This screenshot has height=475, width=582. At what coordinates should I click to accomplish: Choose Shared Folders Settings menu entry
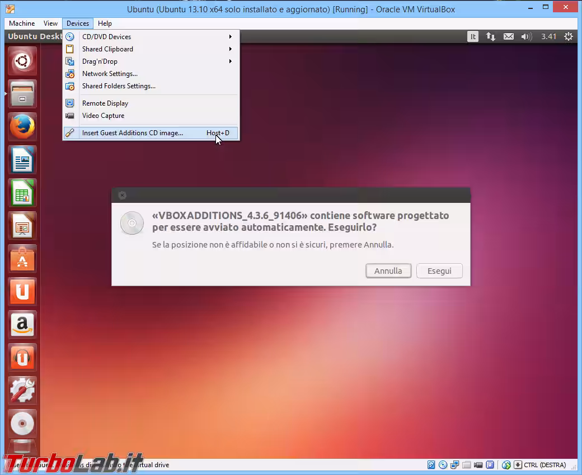(119, 86)
